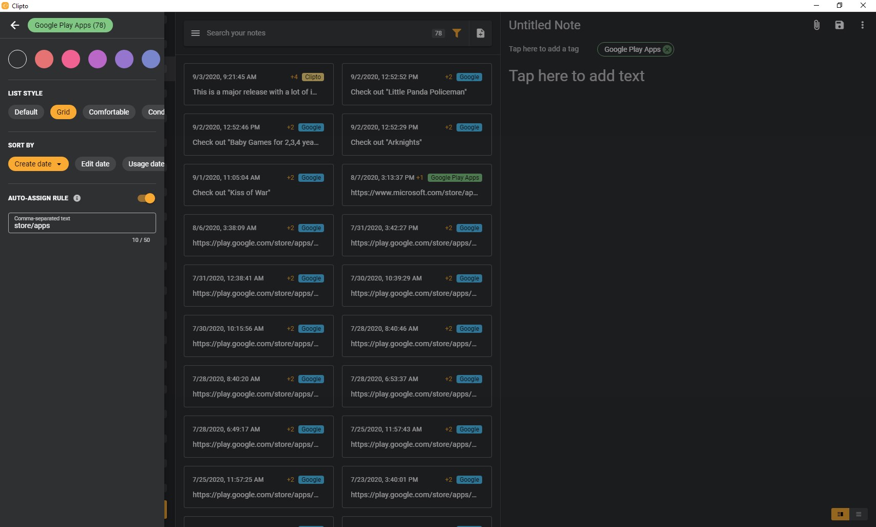This screenshot has width=876, height=527.
Task: Open the Create date sort dropdown
Action: pos(39,164)
